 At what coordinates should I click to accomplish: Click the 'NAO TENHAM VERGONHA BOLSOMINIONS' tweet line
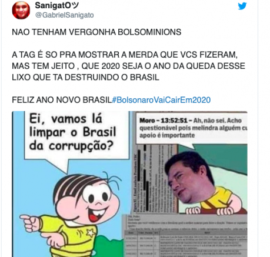pos(96,32)
